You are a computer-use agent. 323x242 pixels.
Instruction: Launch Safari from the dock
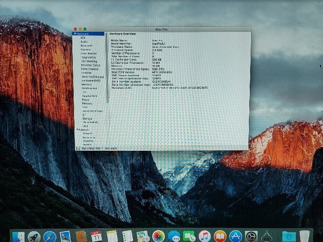point(50,236)
